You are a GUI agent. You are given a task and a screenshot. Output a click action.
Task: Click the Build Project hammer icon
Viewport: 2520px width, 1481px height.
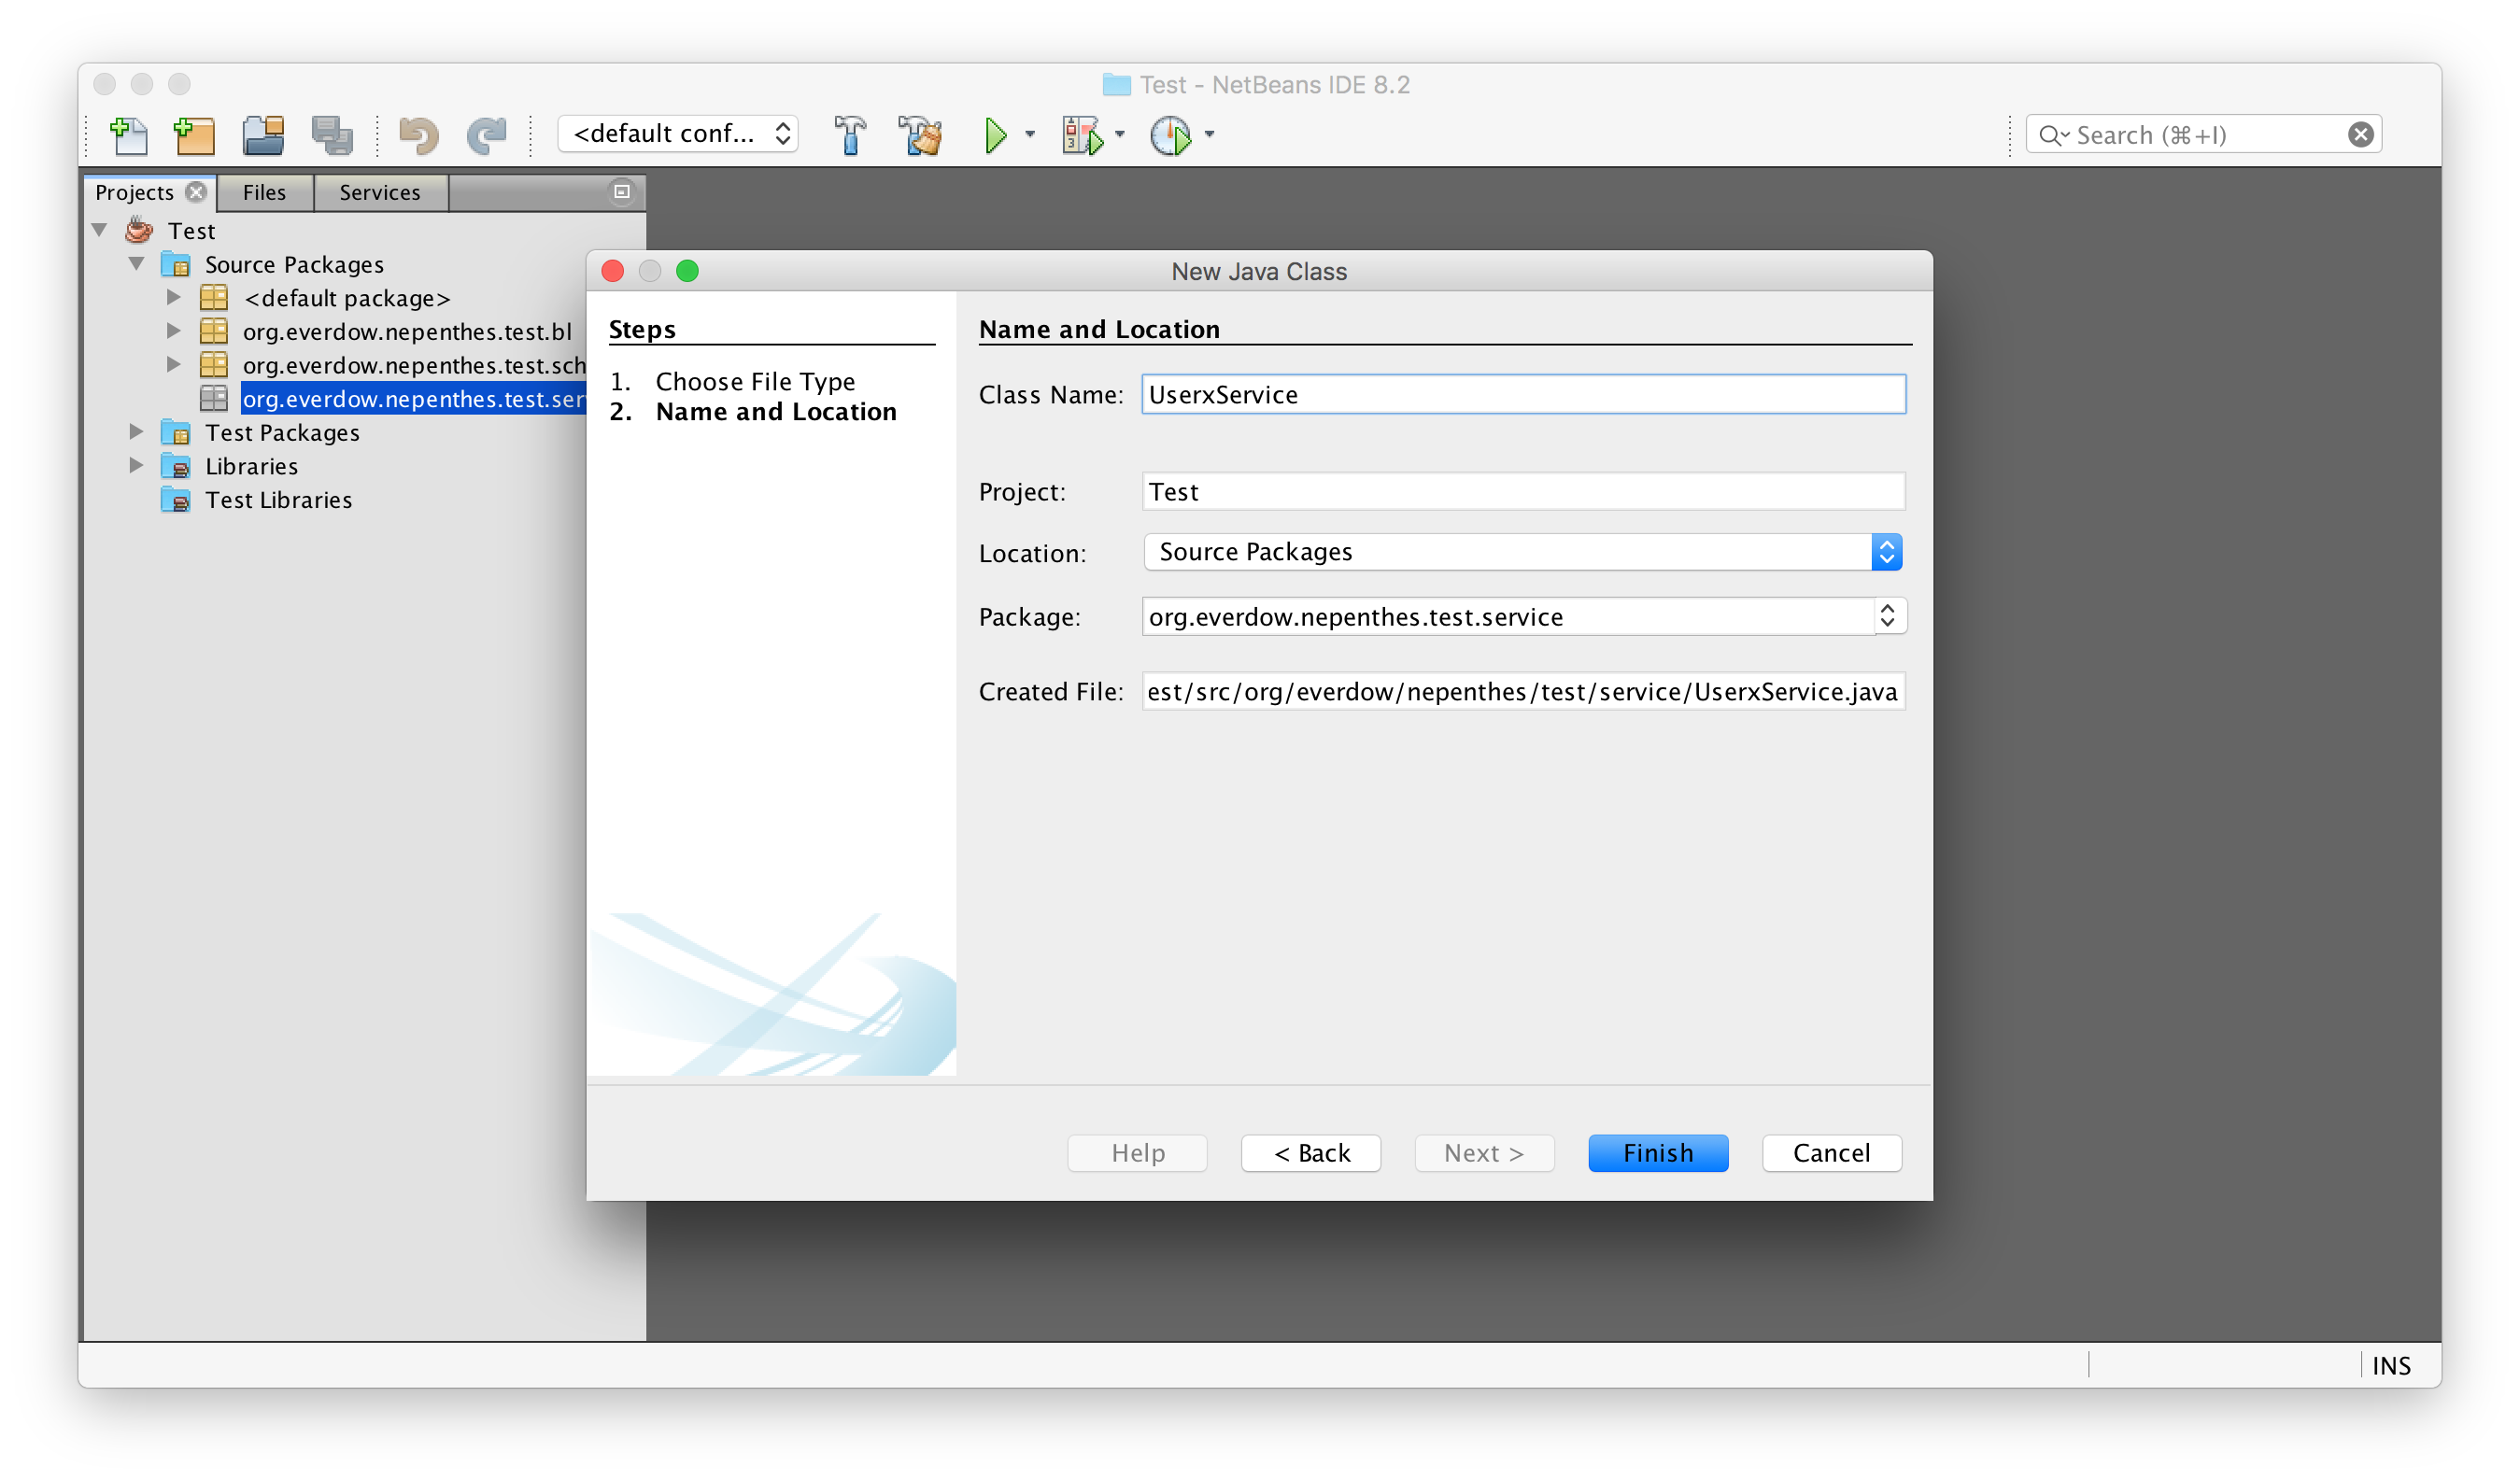[850, 135]
